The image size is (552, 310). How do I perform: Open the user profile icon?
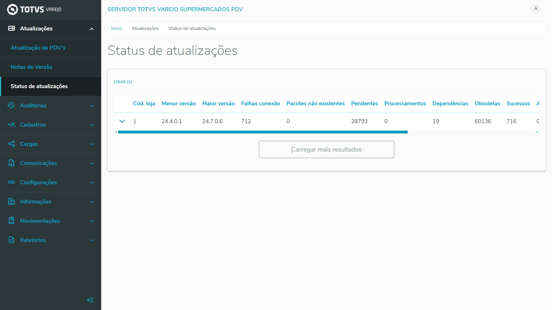point(536,9)
